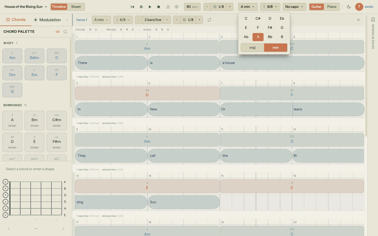Record-arm the Audio track
Image resolution: width=378 pixels, height=236 pixels.
156,30
